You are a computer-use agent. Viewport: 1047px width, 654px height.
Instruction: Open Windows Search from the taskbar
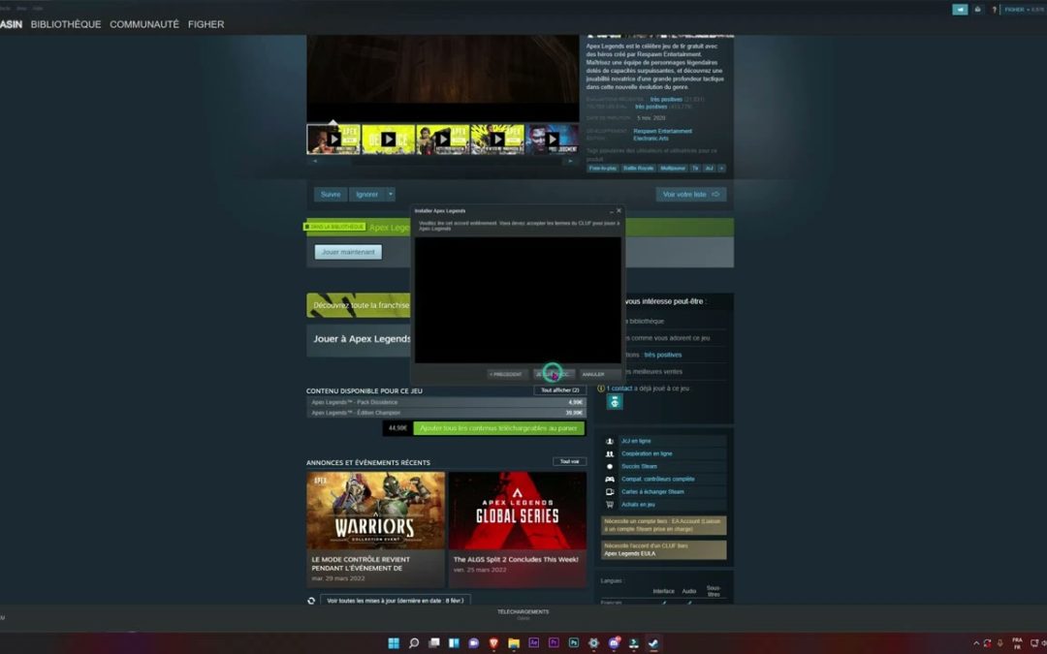click(414, 643)
